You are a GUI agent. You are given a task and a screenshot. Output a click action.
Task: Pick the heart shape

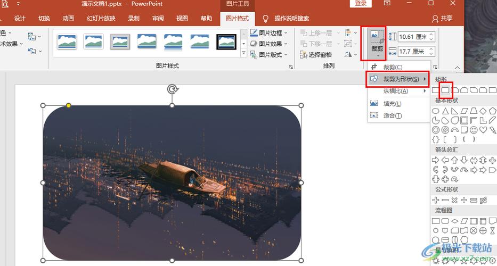483,130
